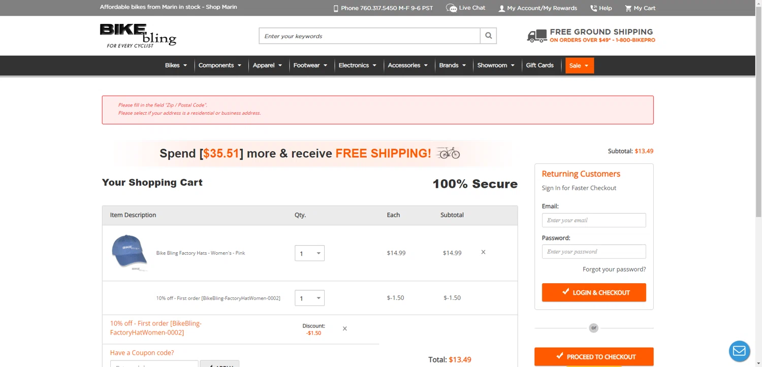Click the 'Returning Customers' heading
Image resolution: width=762 pixels, height=367 pixels.
[x=581, y=174]
